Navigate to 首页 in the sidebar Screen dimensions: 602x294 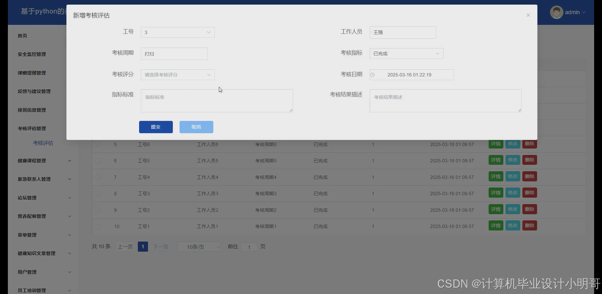(x=22, y=36)
